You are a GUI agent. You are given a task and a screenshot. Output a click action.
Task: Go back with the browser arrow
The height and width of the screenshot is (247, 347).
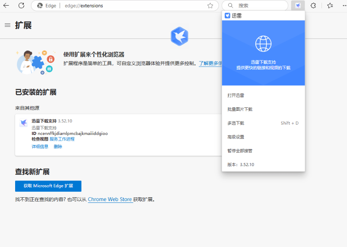tap(6, 6)
